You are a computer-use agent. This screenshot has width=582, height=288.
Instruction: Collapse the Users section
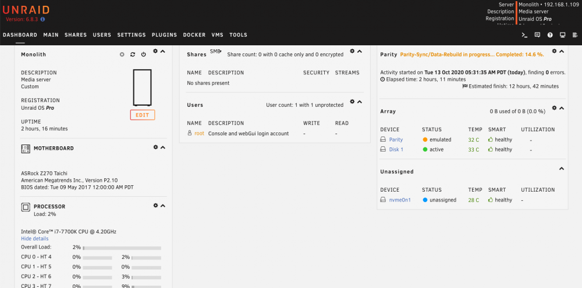(x=359, y=102)
